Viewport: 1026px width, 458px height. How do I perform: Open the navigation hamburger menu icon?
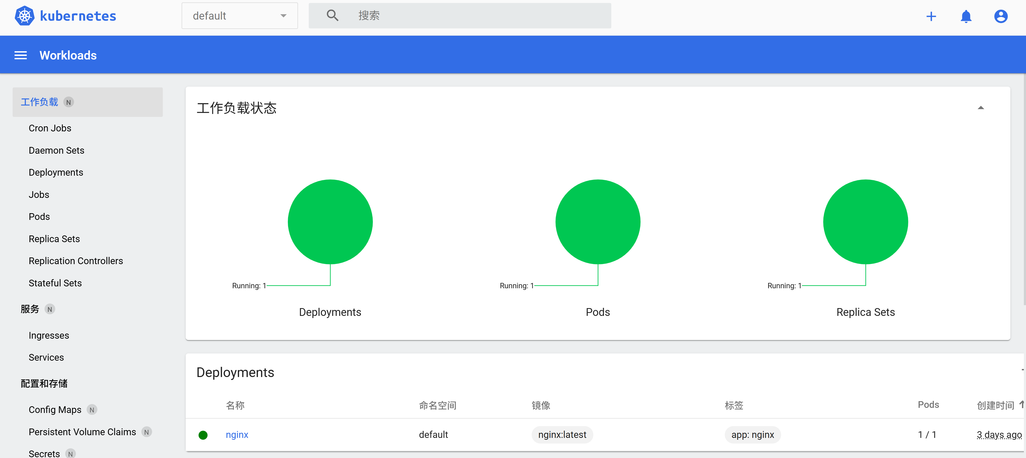(x=20, y=55)
